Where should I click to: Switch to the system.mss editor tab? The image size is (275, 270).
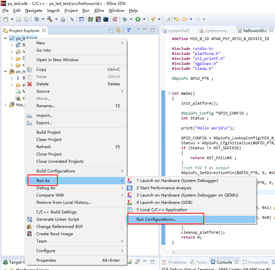[x=213, y=31]
